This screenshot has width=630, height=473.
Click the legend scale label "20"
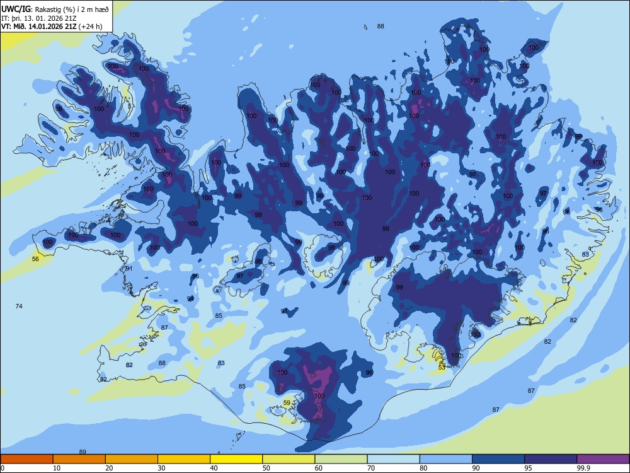click(x=109, y=468)
